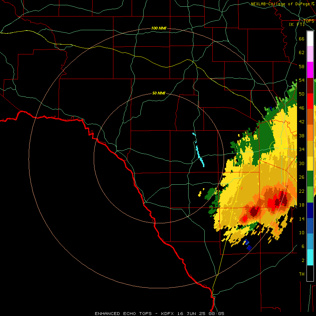This screenshot has height=316, width=316.
Task: Select the "TH" threshold legend label
Action: point(302,274)
